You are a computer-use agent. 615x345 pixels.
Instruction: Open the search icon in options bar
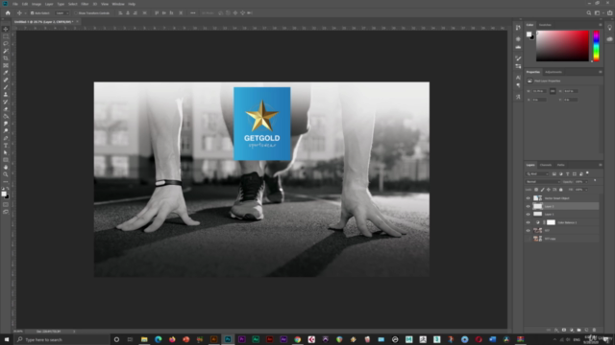click(x=589, y=12)
